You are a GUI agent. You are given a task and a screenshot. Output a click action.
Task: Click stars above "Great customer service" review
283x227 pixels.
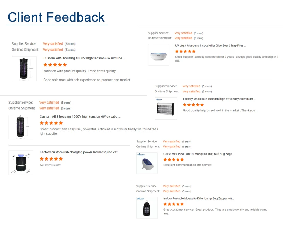174,204
